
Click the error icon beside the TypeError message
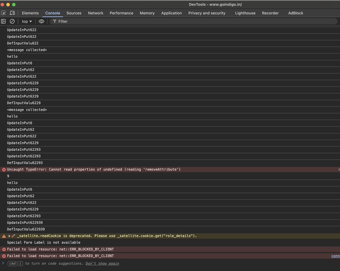click(4, 169)
